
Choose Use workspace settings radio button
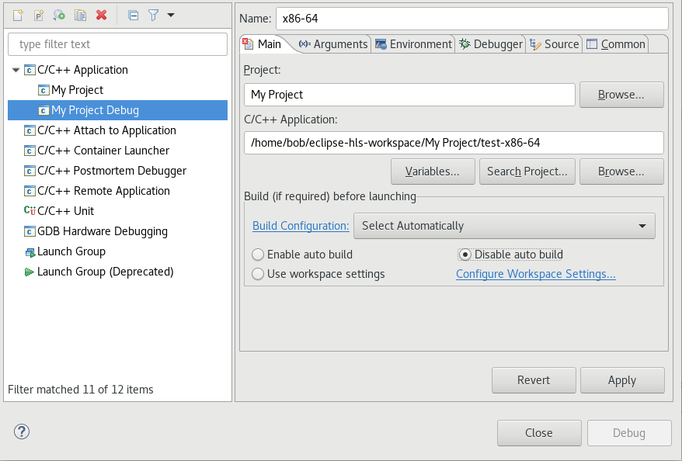coord(259,274)
